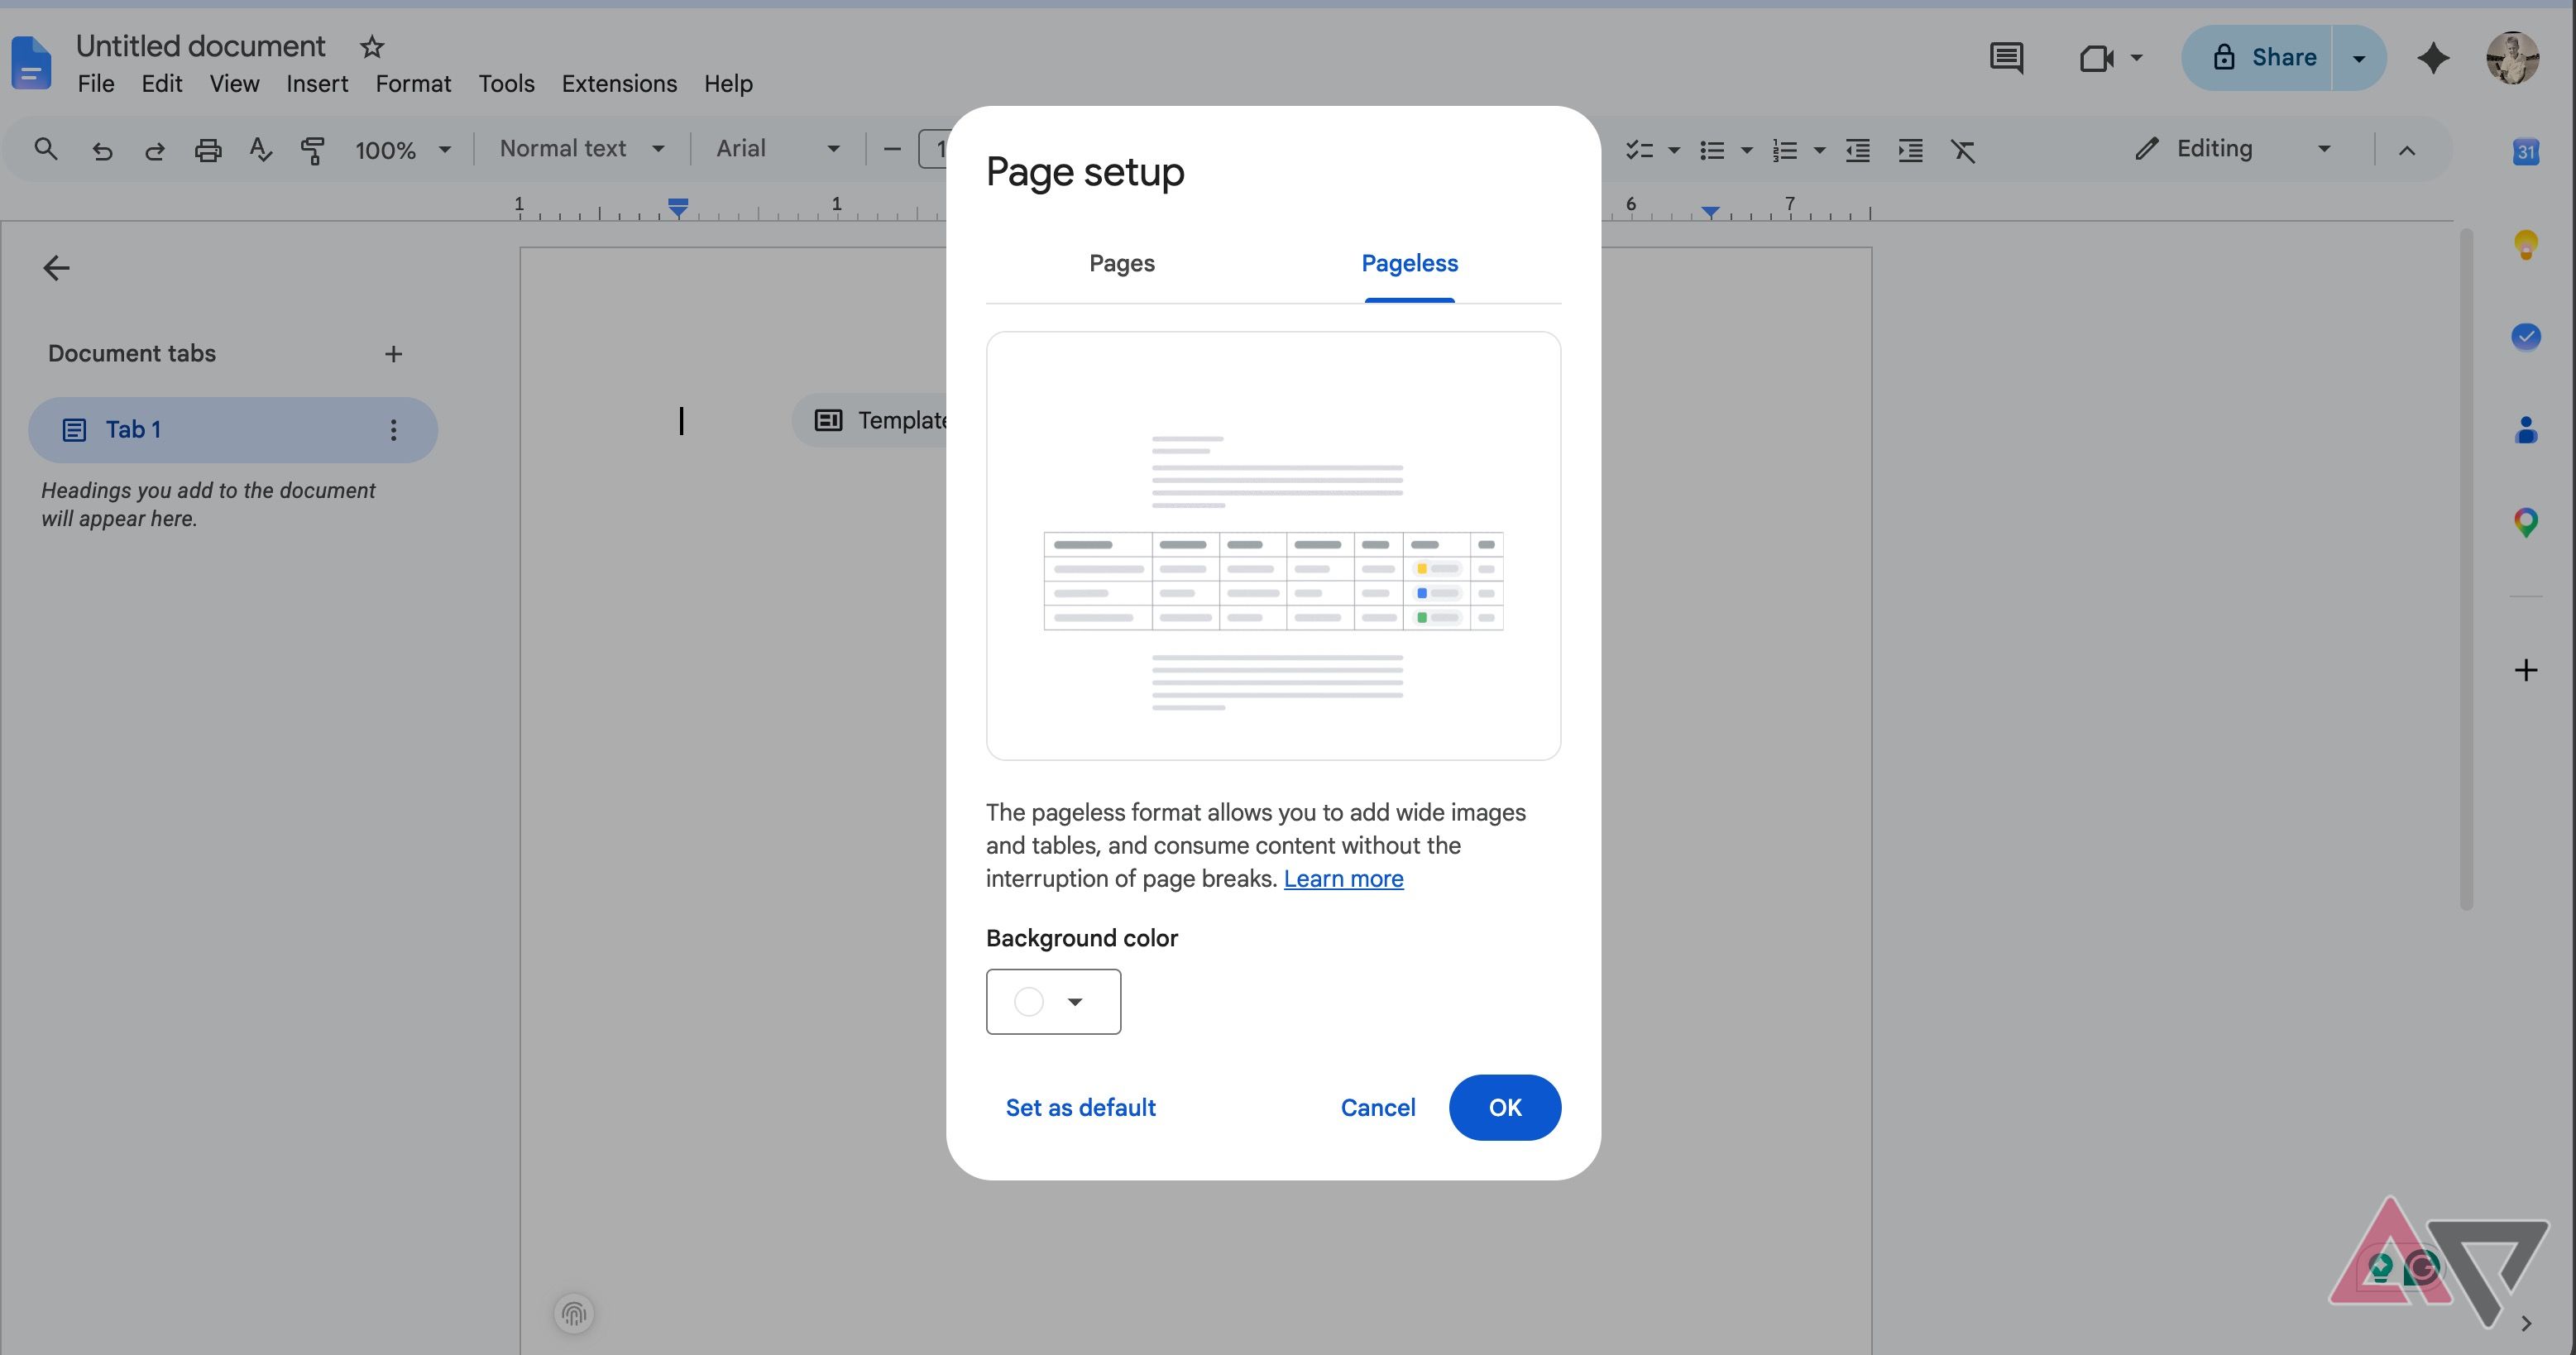The height and width of the screenshot is (1355, 2576).
Task: Expand the Share button dropdown arrow
Action: 2359,58
